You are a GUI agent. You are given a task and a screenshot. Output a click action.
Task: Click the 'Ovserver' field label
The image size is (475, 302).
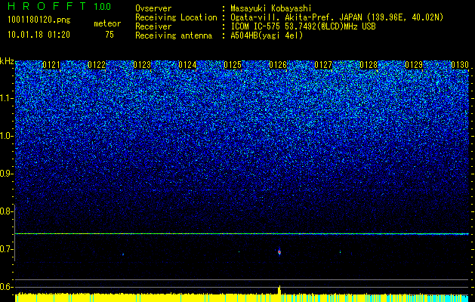click(x=153, y=8)
